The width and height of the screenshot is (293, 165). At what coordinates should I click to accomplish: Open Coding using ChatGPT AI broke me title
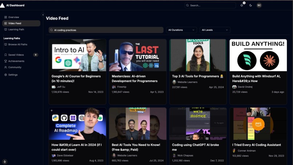point(196,147)
